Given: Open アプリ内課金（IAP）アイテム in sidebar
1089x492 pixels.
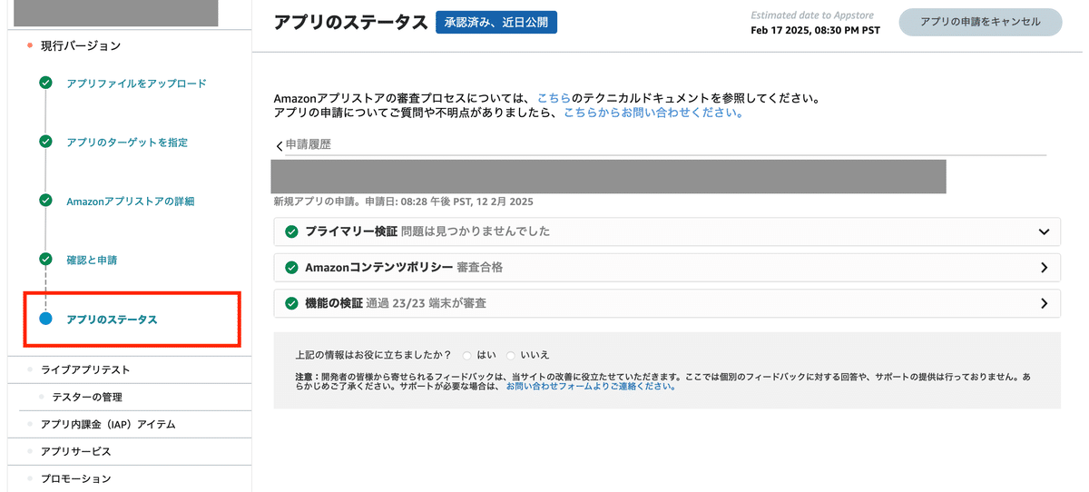Looking at the screenshot, I should tap(108, 424).
